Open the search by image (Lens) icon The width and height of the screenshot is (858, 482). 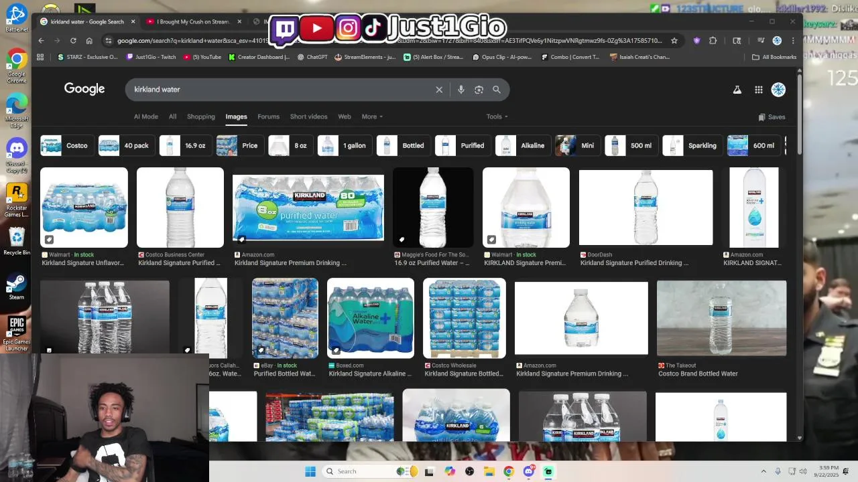tap(479, 90)
